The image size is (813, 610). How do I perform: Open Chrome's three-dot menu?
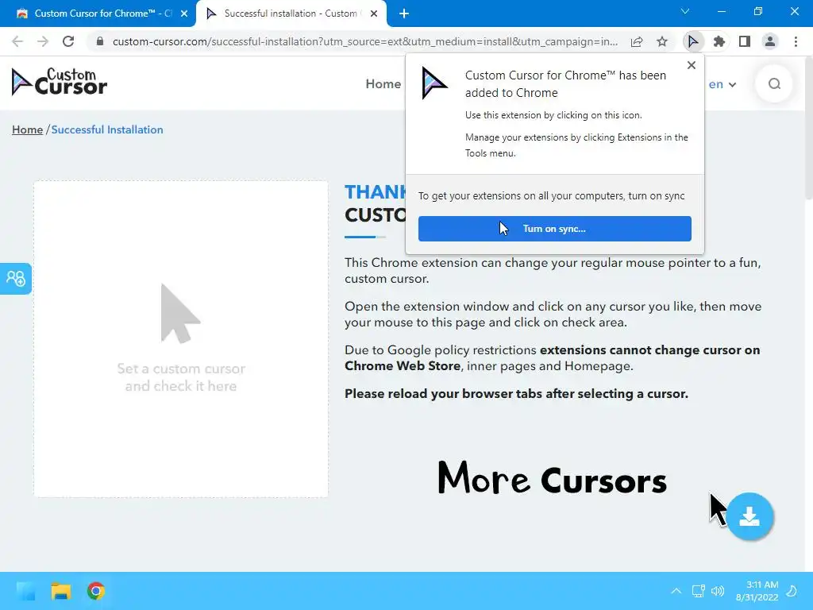pyautogui.click(x=796, y=41)
